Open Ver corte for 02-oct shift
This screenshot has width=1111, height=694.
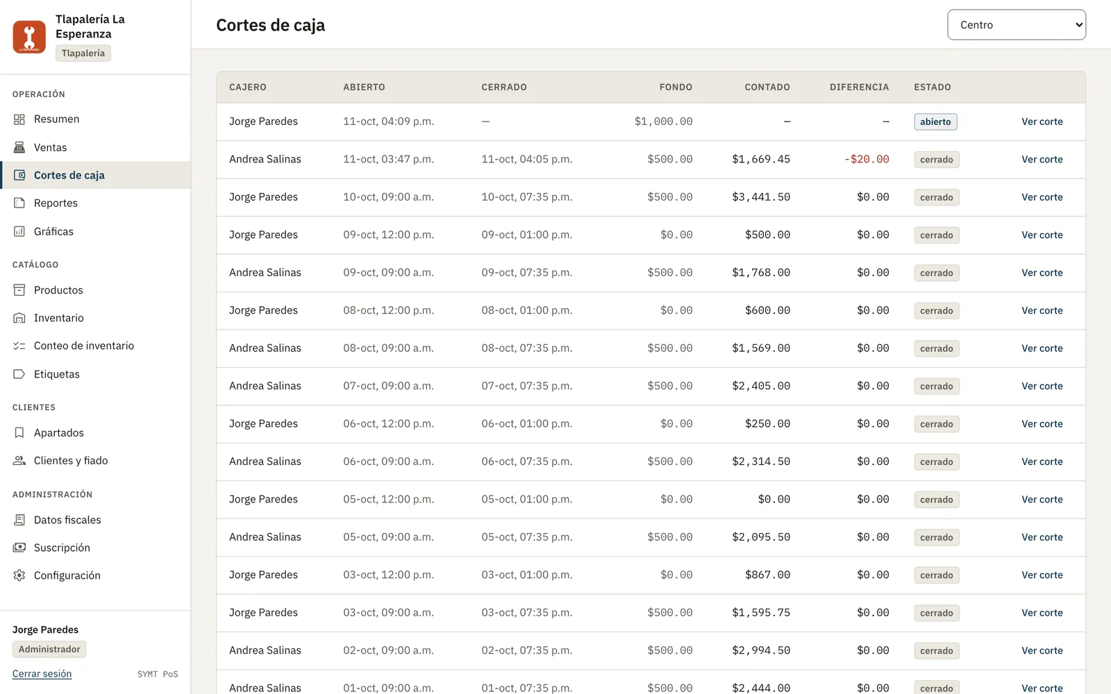tap(1042, 650)
